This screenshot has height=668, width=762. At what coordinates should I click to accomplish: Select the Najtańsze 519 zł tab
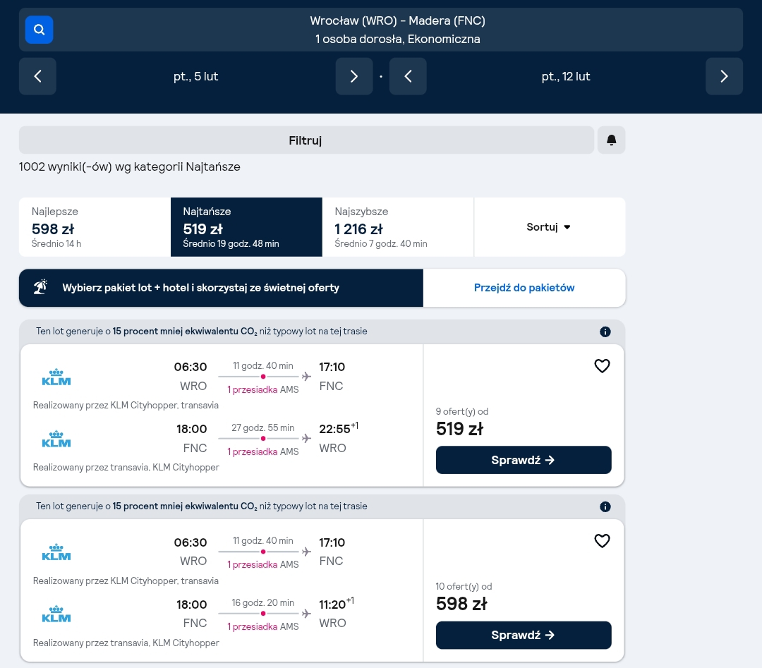(246, 227)
